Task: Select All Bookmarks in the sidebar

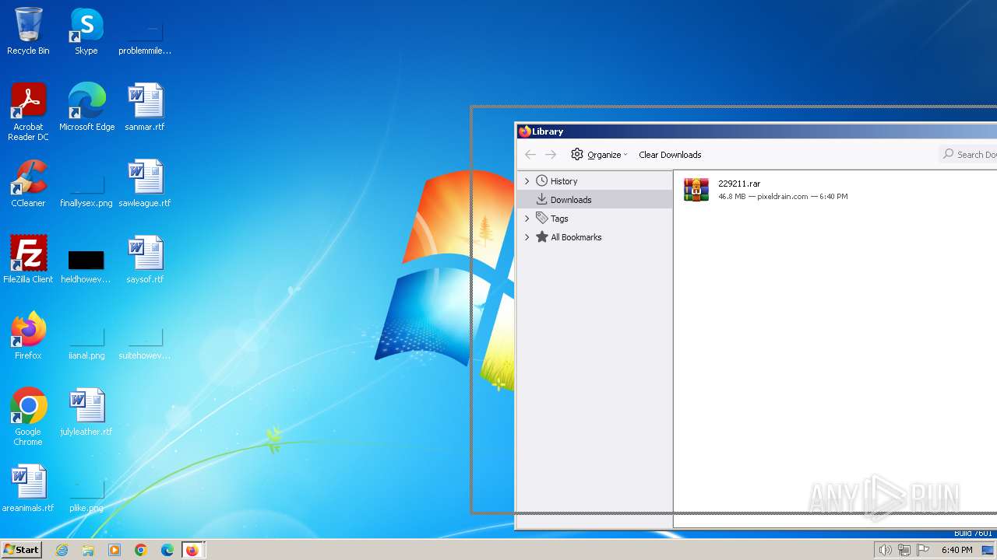Action: click(576, 237)
